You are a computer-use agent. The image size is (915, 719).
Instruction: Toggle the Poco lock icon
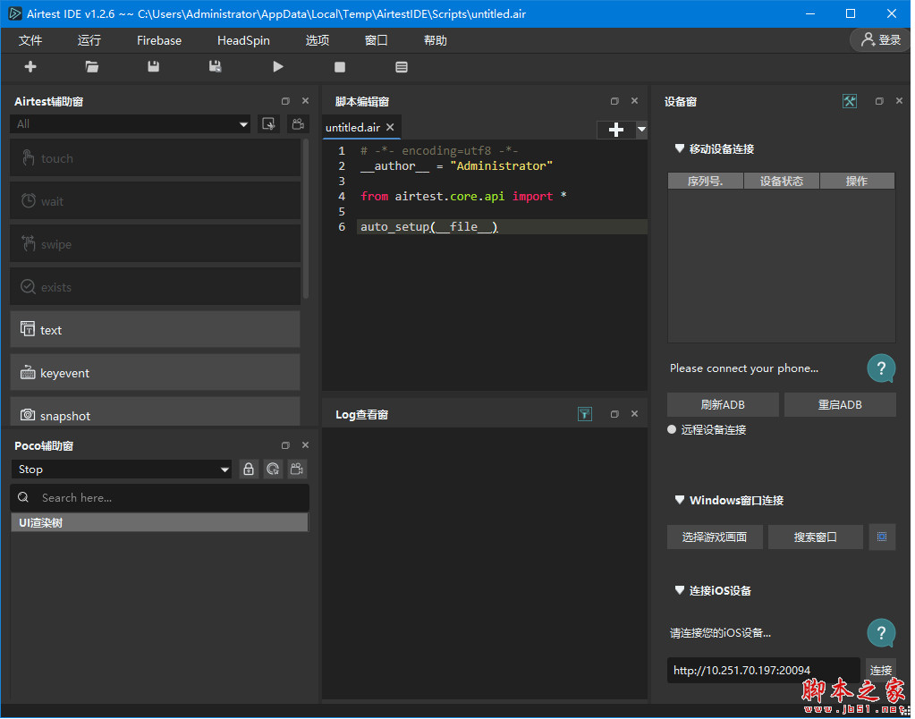[249, 469]
